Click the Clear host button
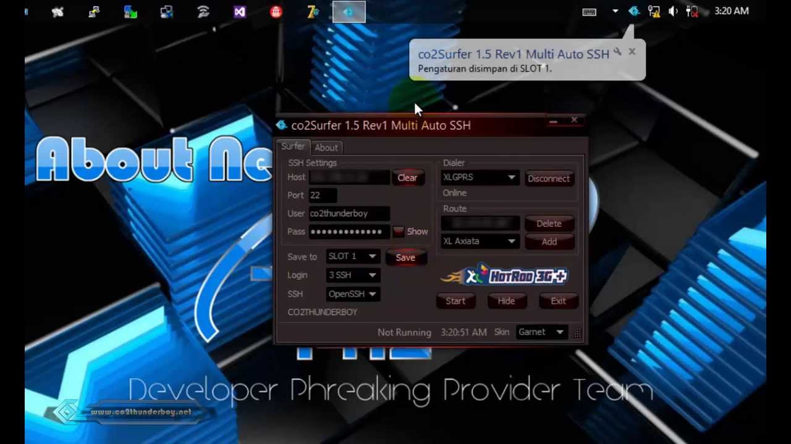The width and height of the screenshot is (791, 444). [407, 178]
